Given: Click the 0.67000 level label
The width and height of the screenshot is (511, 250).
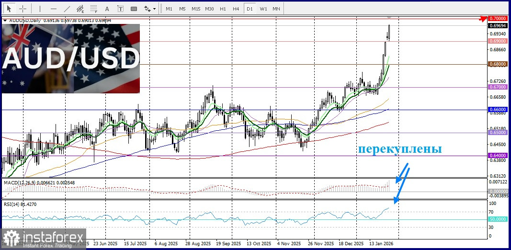Looking at the screenshot, I should [497, 87].
